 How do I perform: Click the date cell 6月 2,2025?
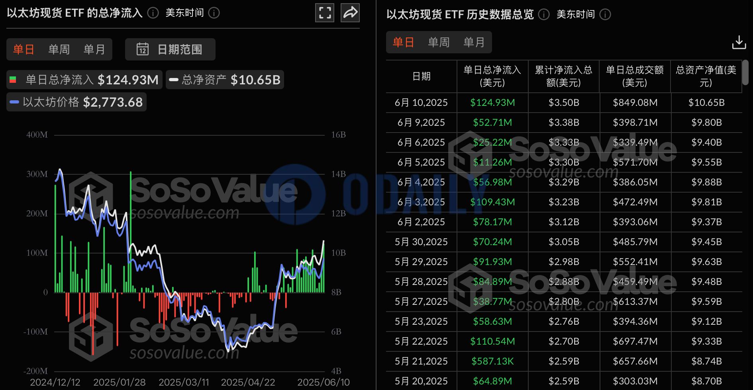[x=422, y=222]
